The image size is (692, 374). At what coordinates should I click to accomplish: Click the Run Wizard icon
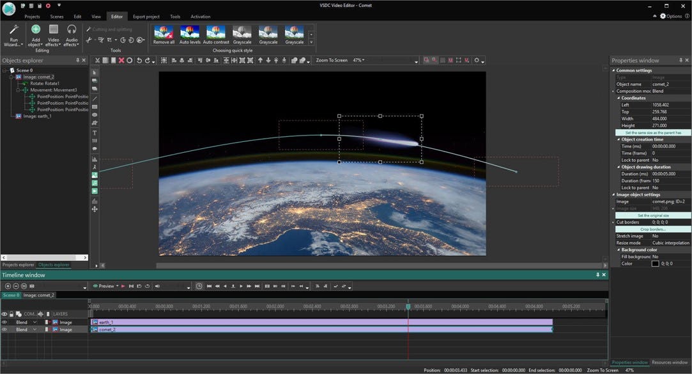(x=13, y=30)
